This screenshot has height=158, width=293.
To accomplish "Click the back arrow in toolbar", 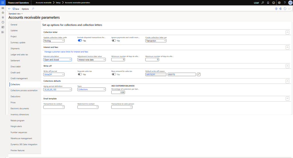I will 9,9.
